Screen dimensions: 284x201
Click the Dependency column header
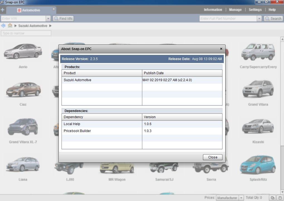102,117
